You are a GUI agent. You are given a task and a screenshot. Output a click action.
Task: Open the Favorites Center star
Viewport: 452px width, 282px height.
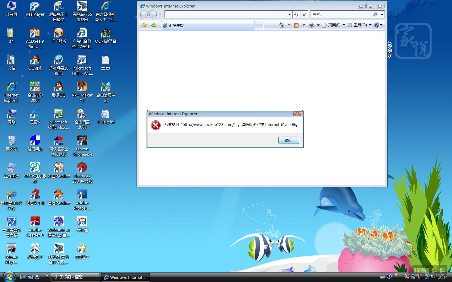(x=144, y=25)
